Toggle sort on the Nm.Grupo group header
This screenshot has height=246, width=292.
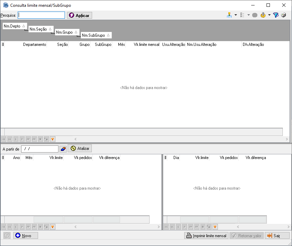pos(67,32)
